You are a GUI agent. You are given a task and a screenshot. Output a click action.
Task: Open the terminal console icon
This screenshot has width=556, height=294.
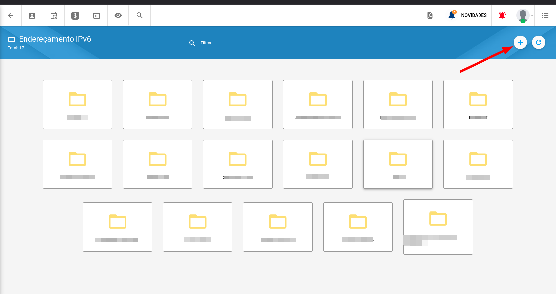click(x=97, y=16)
